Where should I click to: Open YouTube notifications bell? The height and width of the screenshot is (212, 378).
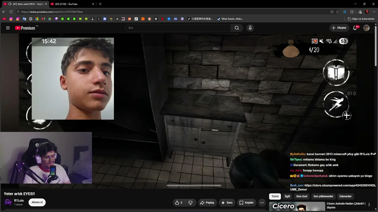pos(355,28)
